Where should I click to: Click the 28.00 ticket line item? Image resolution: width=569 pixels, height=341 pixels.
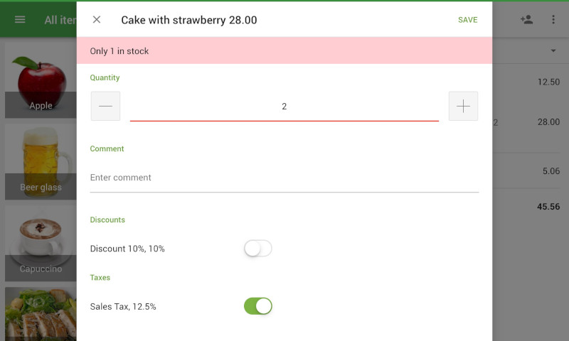point(530,122)
